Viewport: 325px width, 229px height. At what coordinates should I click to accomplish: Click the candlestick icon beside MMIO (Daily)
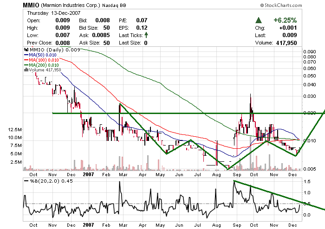click(x=26, y=50)
